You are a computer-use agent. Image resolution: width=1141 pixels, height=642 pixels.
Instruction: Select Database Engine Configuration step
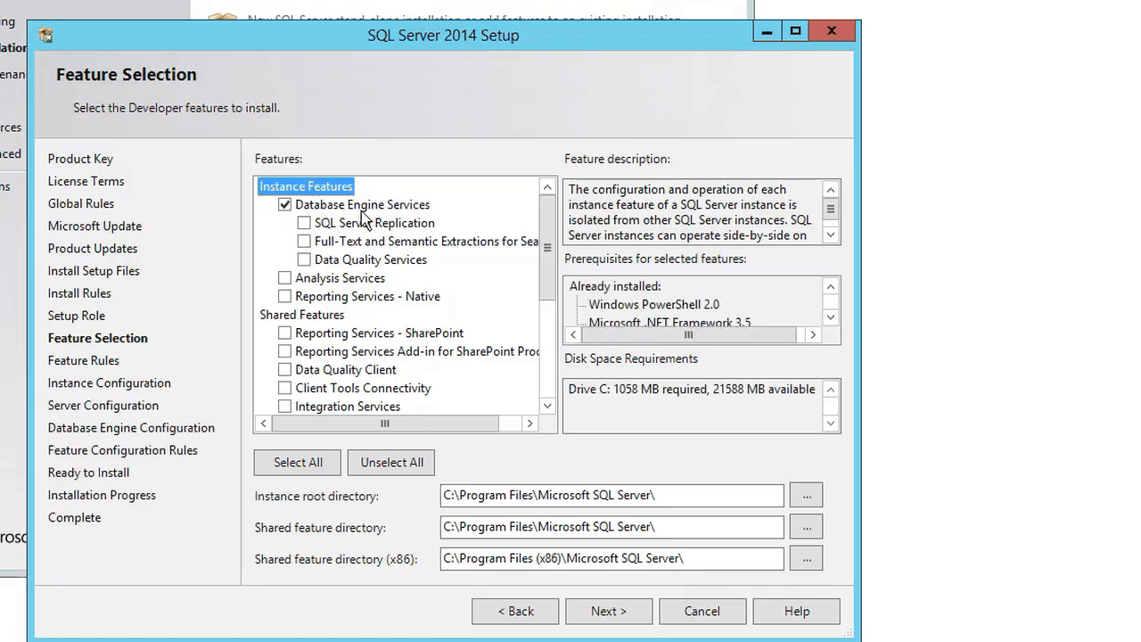[x=131, y=428]
